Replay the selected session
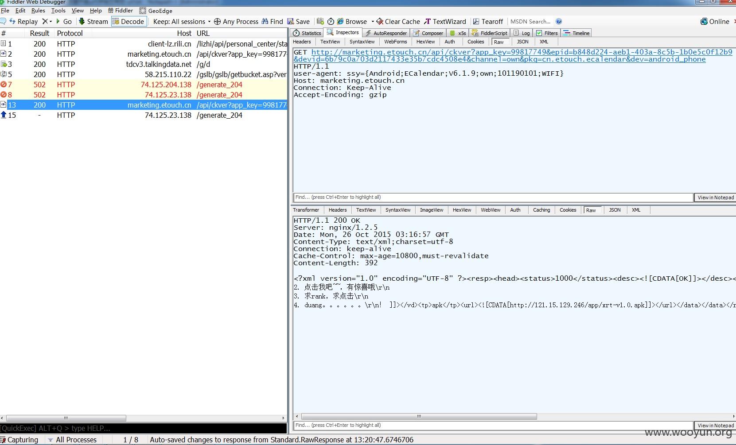Screen dimensions: 736x445 [x=23, y=21]
